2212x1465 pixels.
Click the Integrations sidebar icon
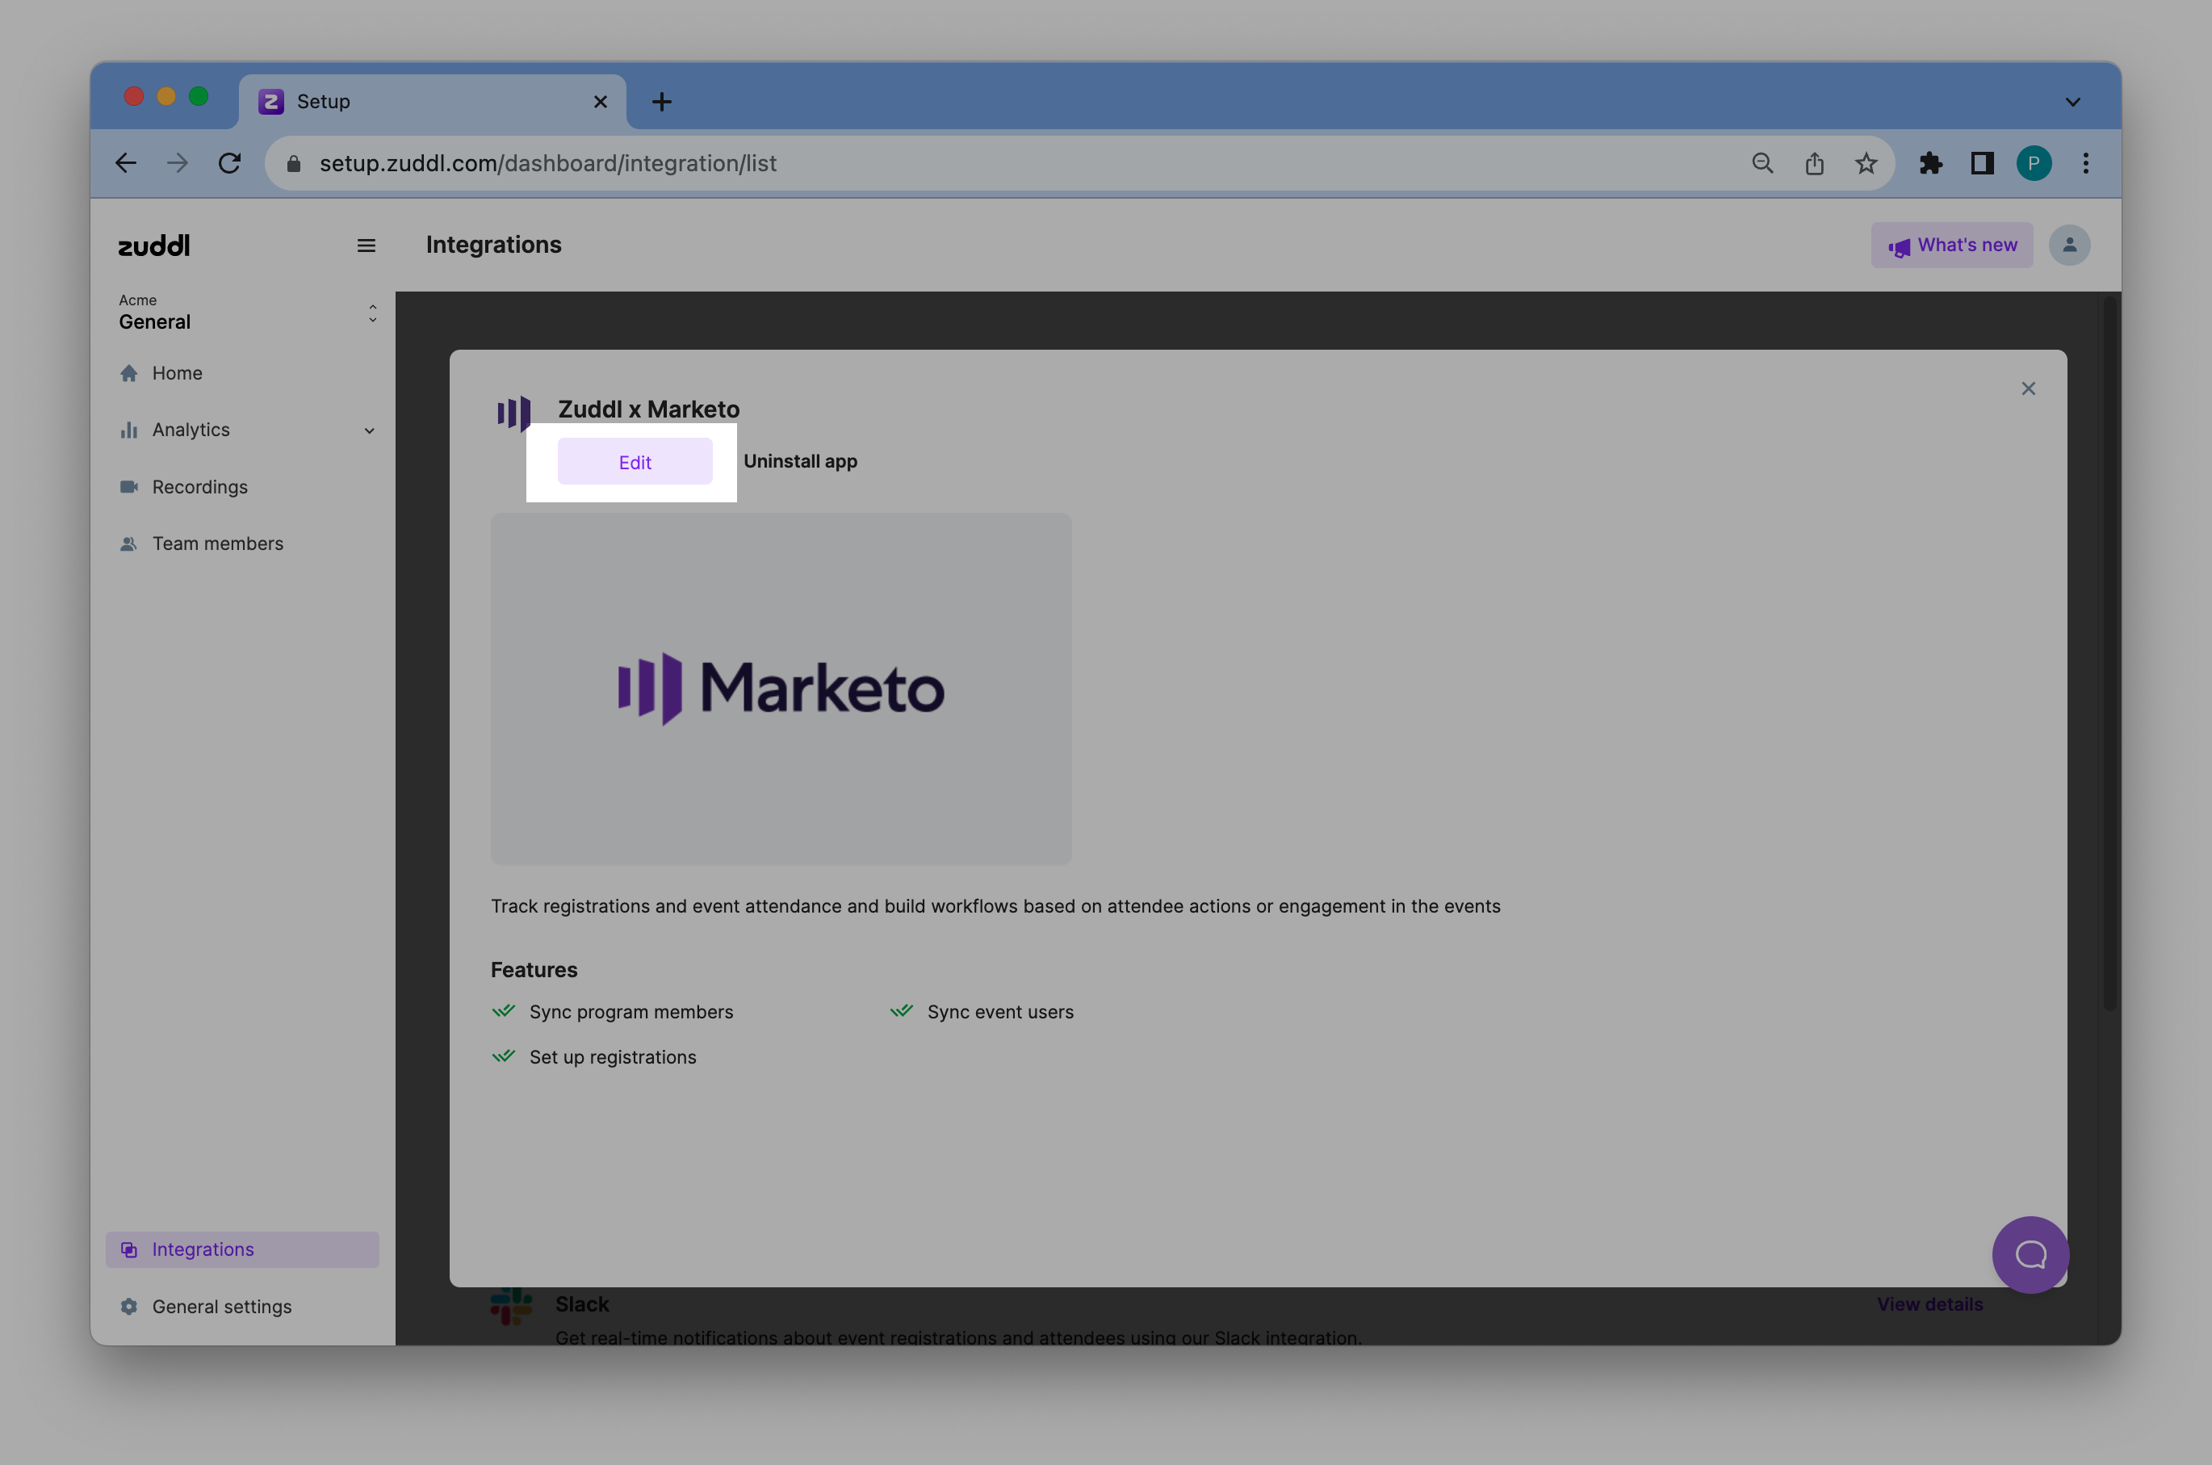point(129,1249)
